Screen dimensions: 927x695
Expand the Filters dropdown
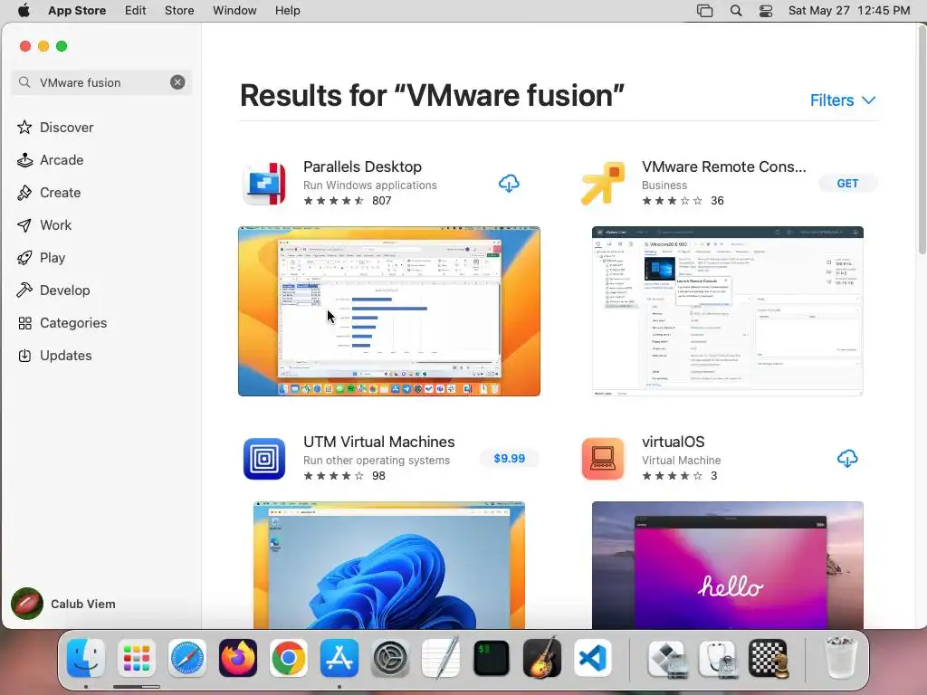[843, 100]
